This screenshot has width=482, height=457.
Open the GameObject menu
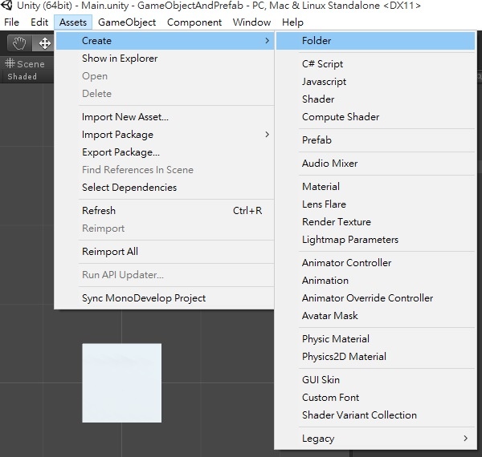[x=127, y=22]
